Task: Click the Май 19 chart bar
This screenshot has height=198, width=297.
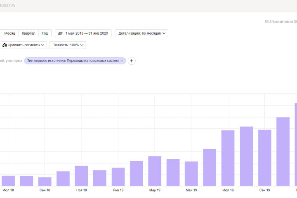Action: (191, 174)
